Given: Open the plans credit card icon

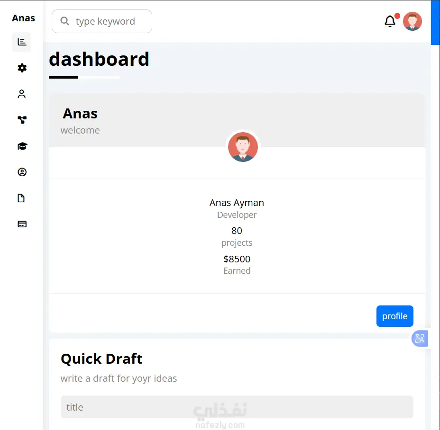Looking at the screenshot, I should coord(22,224).
